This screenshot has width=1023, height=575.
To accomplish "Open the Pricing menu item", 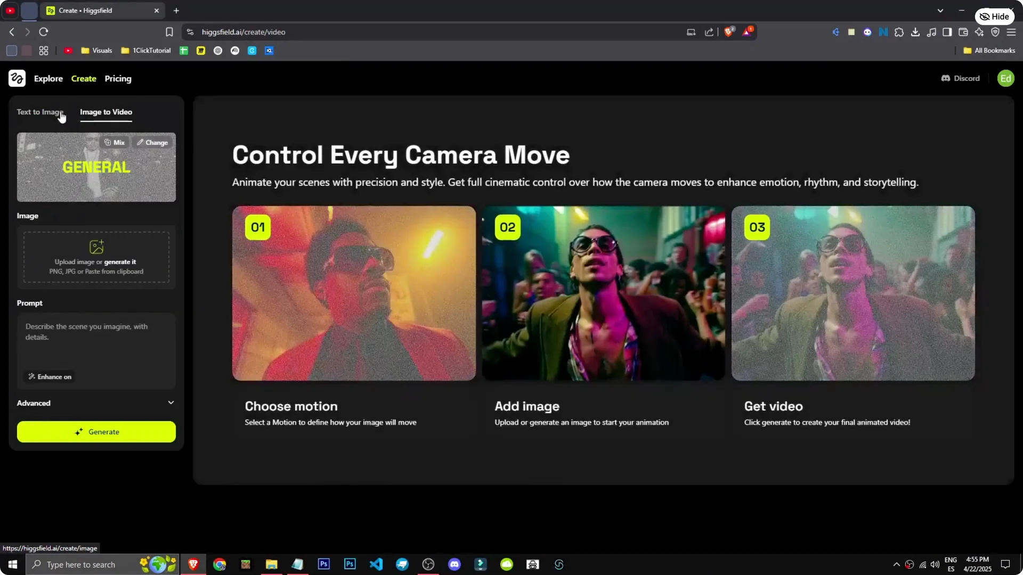I will [x=118, y=78].
